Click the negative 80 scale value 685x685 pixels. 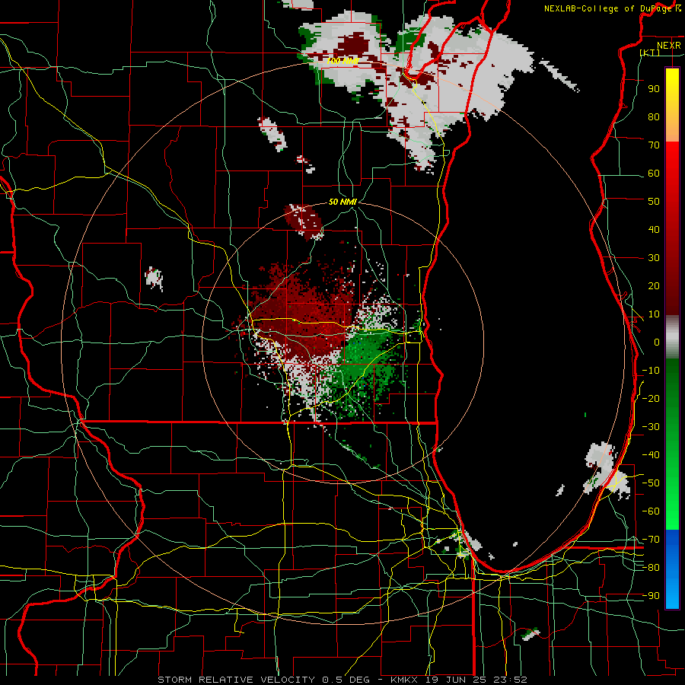coord(651,568)
